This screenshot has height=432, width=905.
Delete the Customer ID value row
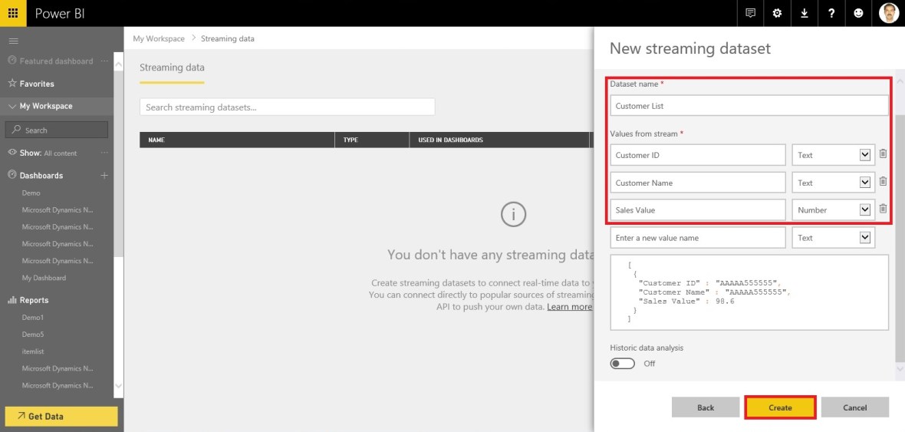coord(883,153)
